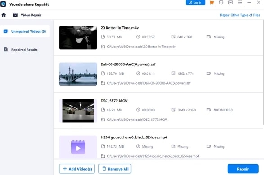Viewport: 264px width, 175px height.
Task: Open the Video Repair section label
Action: [x=31, y=15]
